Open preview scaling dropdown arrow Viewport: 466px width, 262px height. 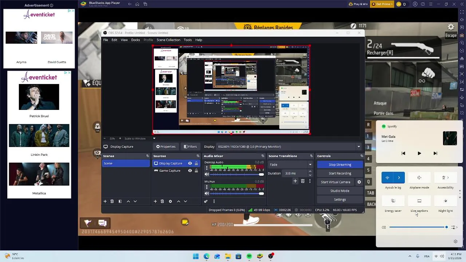pos(154,138)
